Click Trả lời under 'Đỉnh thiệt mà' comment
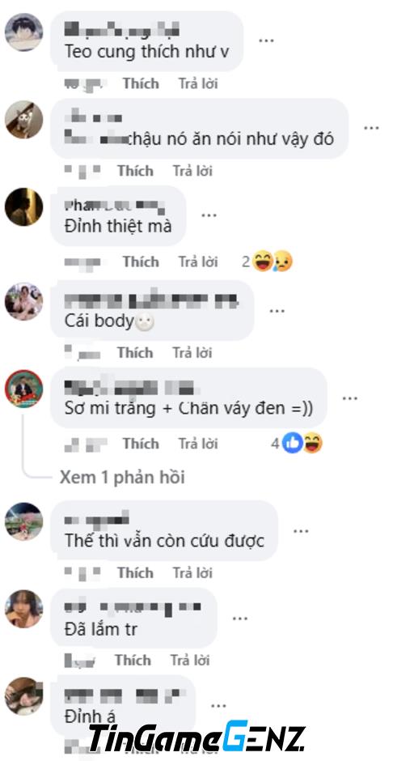Image resolution: width=393 pixels, height=761 pixels. coord(197,261)
